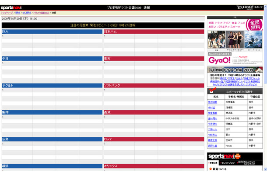Open player link in 横浜高 row
The width and height of the screenshot is (267, 175).
pyautogui.click(x=213, y=113)
